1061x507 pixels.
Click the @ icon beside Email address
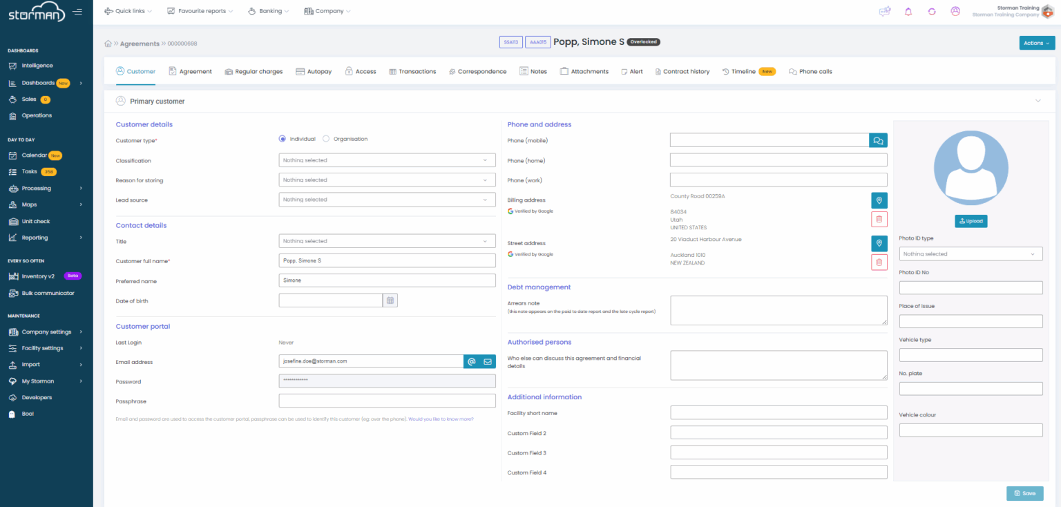click(x=472, y=361)
